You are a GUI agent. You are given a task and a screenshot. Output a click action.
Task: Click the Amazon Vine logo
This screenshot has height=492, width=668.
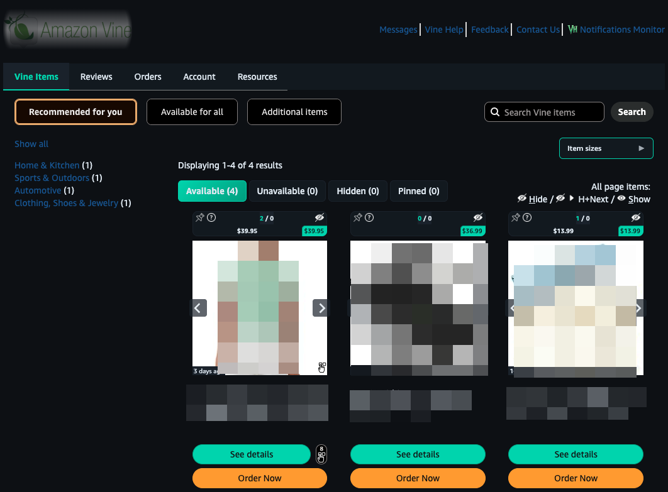pyautogui.click(x=67, y=30)
